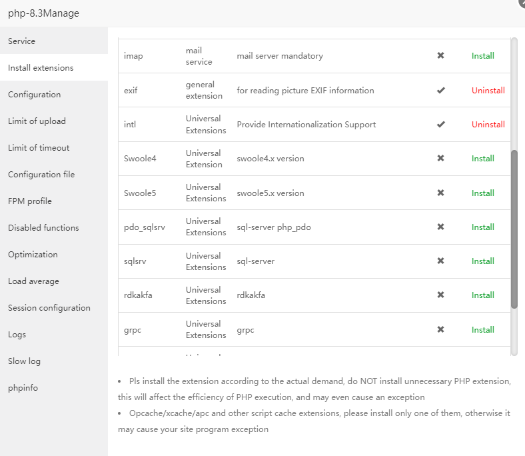
Task: Close the php-8.3 Manage dialog
Action: coord(522,3)
